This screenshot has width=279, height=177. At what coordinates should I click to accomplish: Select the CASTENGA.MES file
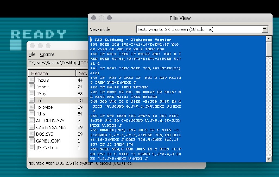point(51,127)
